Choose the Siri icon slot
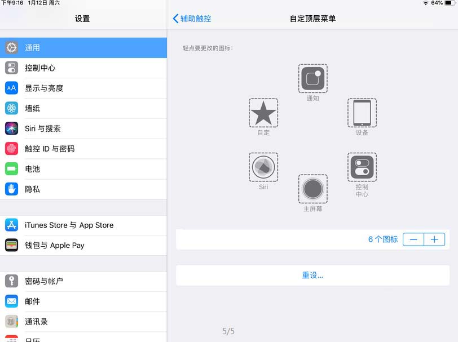Screen dimensions: 458x342 click(263, 167)
